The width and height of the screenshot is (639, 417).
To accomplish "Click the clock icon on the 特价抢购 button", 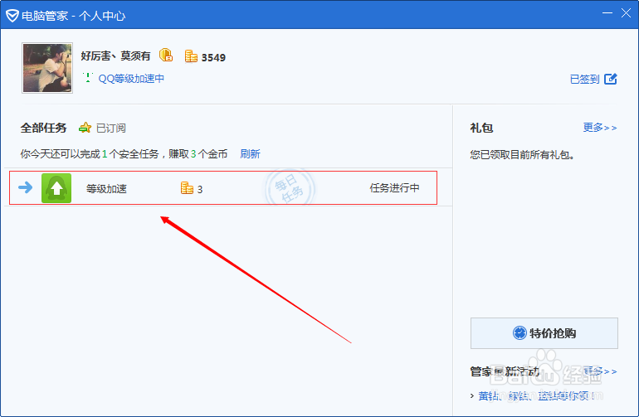I will [x=519, y=332].
